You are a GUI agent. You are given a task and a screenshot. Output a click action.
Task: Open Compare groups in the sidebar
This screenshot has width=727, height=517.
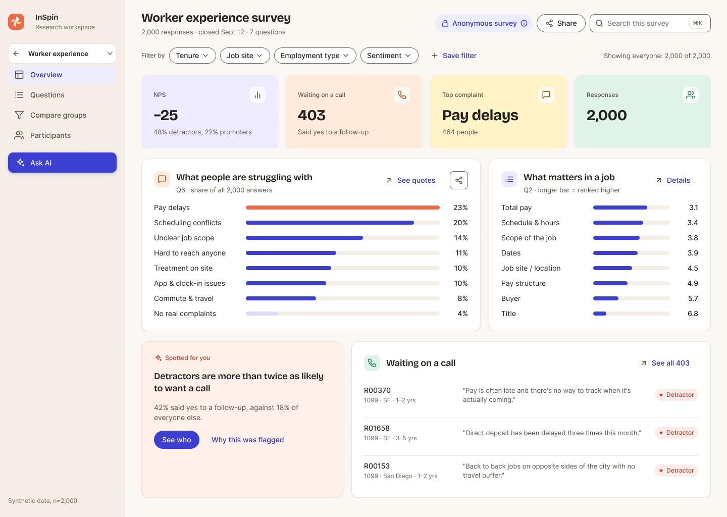[x=63, y=115]
